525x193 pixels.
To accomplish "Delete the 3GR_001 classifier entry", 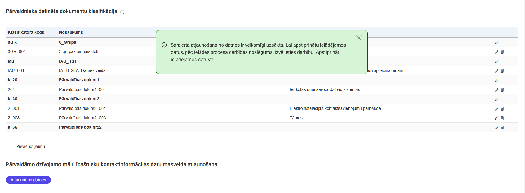I will (x=502, y=52).
